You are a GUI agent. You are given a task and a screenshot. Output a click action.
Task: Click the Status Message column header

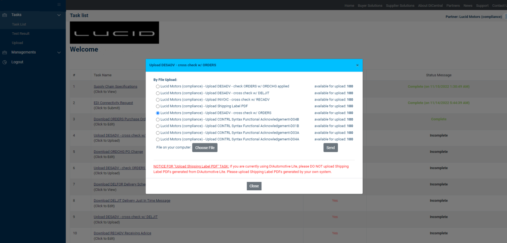pyautogui.click(x=439, y=75)
